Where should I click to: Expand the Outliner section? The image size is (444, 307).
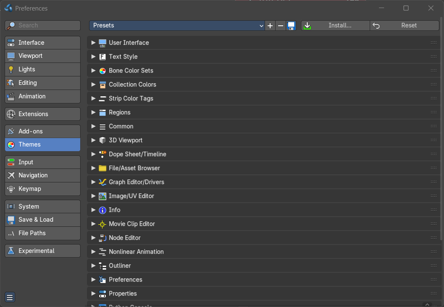93,265
